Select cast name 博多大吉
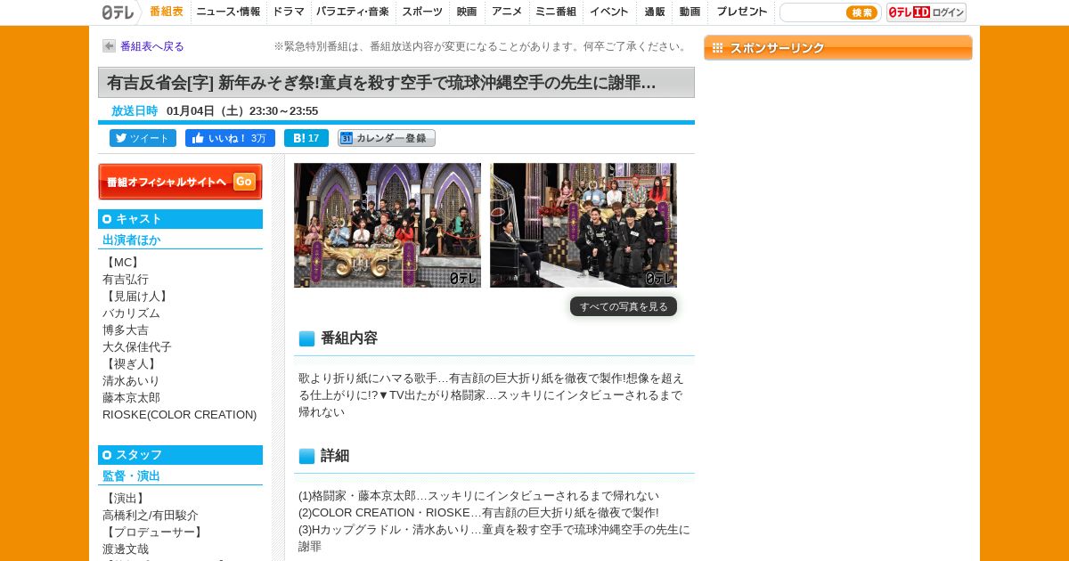 pos(126,330)
